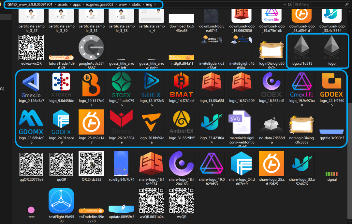Select the XTOKEN logo_9 file icon
Screen dimensions: 352x224
click(x=61, y=85)
